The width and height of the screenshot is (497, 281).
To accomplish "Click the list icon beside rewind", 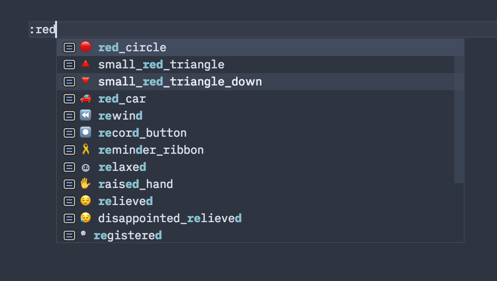I will click(x=69, y=115).
